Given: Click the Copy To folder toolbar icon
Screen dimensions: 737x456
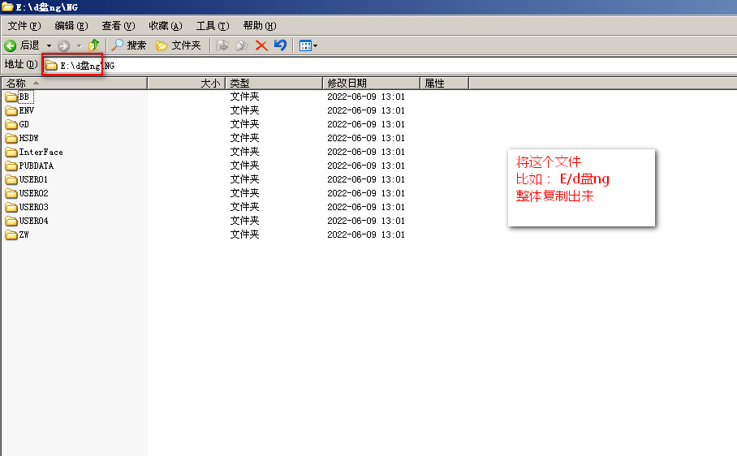Looking at the screenshot, I should (241, 45).
